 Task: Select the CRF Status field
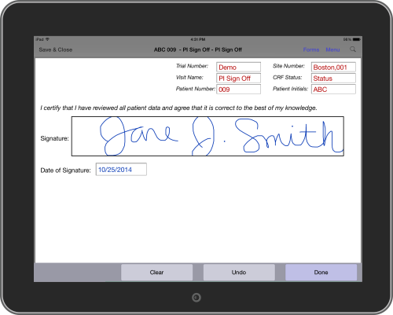333,78
